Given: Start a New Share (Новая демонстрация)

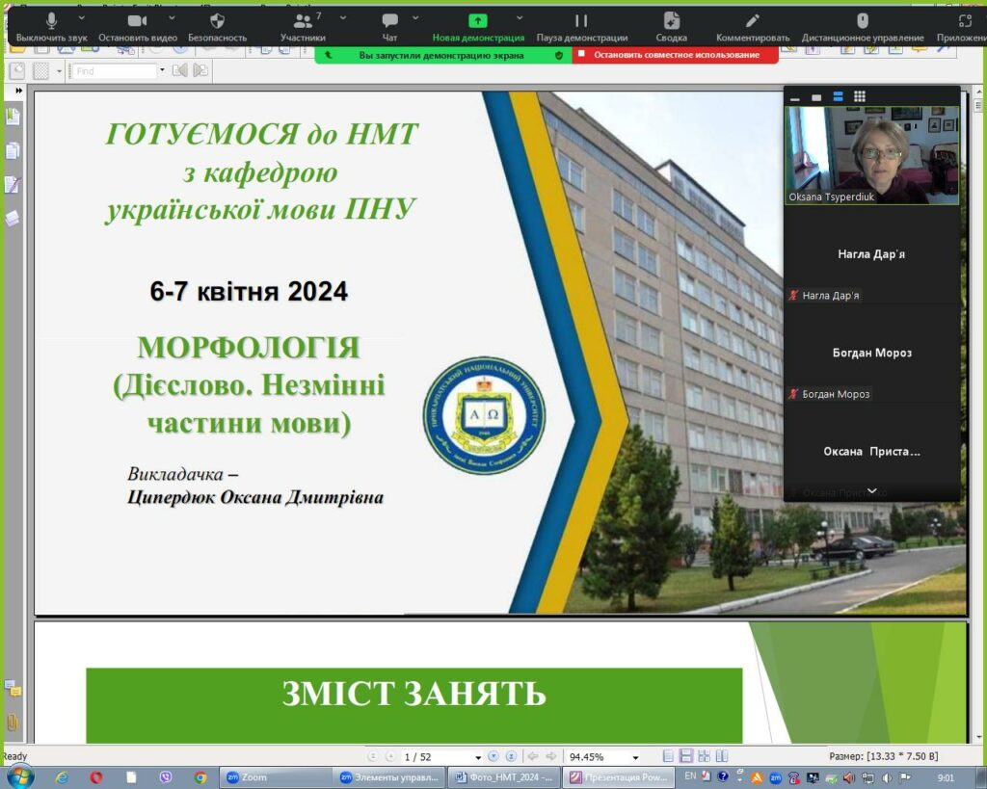Looking at the screenshot, I should coord(478,21).
